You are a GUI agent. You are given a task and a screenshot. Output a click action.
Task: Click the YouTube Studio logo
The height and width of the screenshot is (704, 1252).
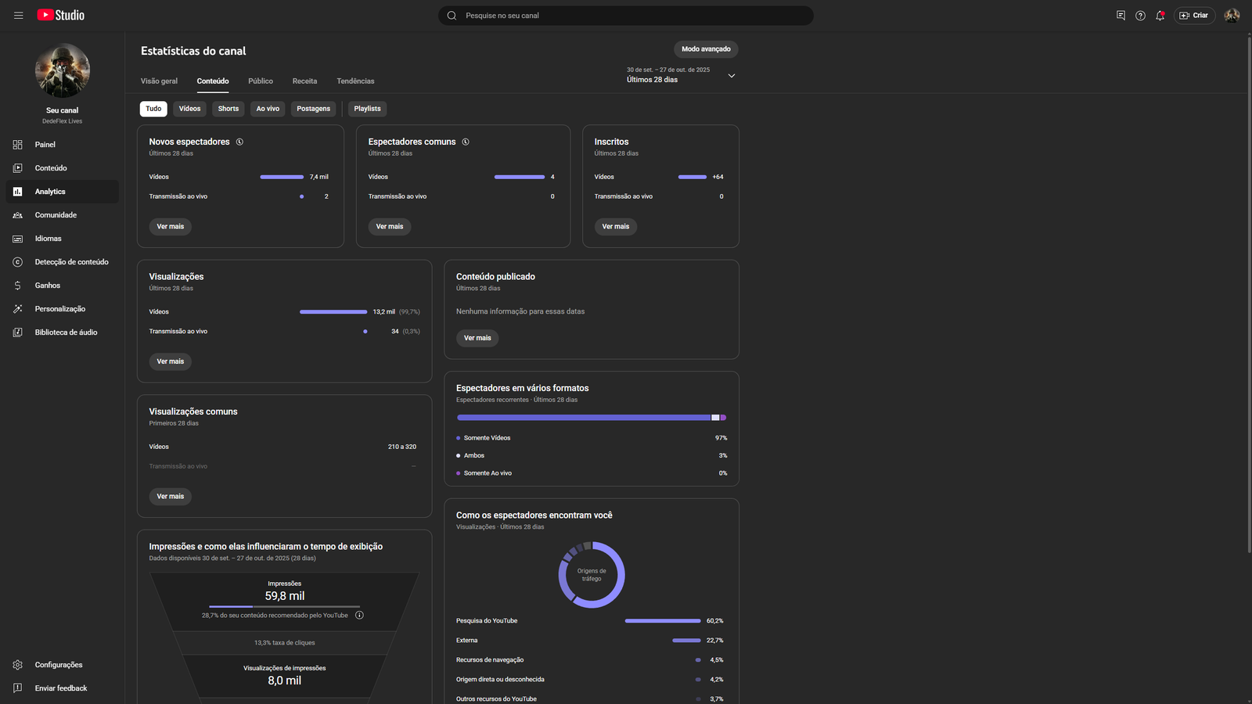tap(61, 15)
